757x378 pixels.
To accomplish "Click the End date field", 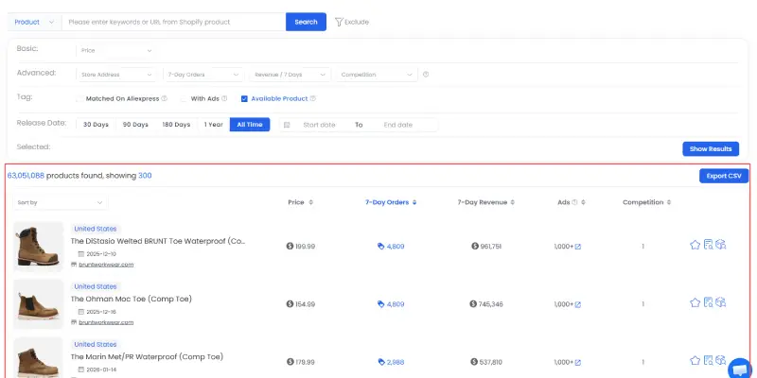I will coord(398,125).
